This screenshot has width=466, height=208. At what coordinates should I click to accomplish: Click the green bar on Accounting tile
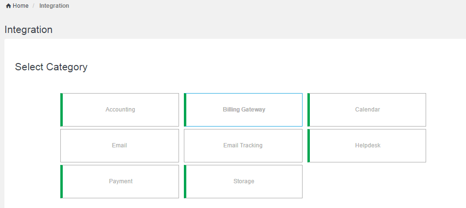click(x=62, y=110)
